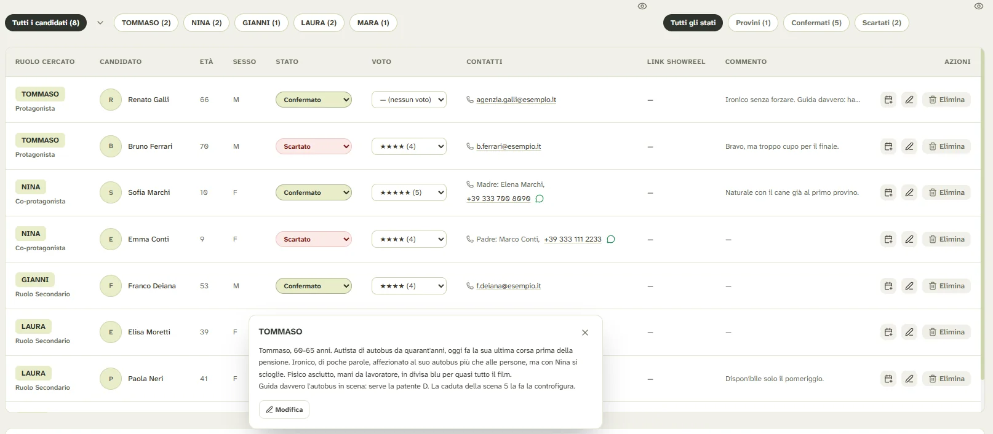Image resolution: width=993 pixels, height=434 pixels.
Task: Click the calendar icon in Emma Conti's row
Action: click(x=888, y=239)
